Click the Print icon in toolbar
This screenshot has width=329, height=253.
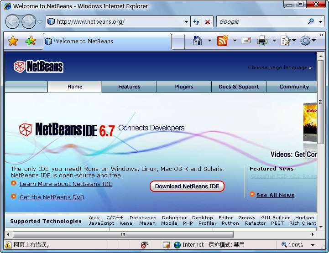262,41
